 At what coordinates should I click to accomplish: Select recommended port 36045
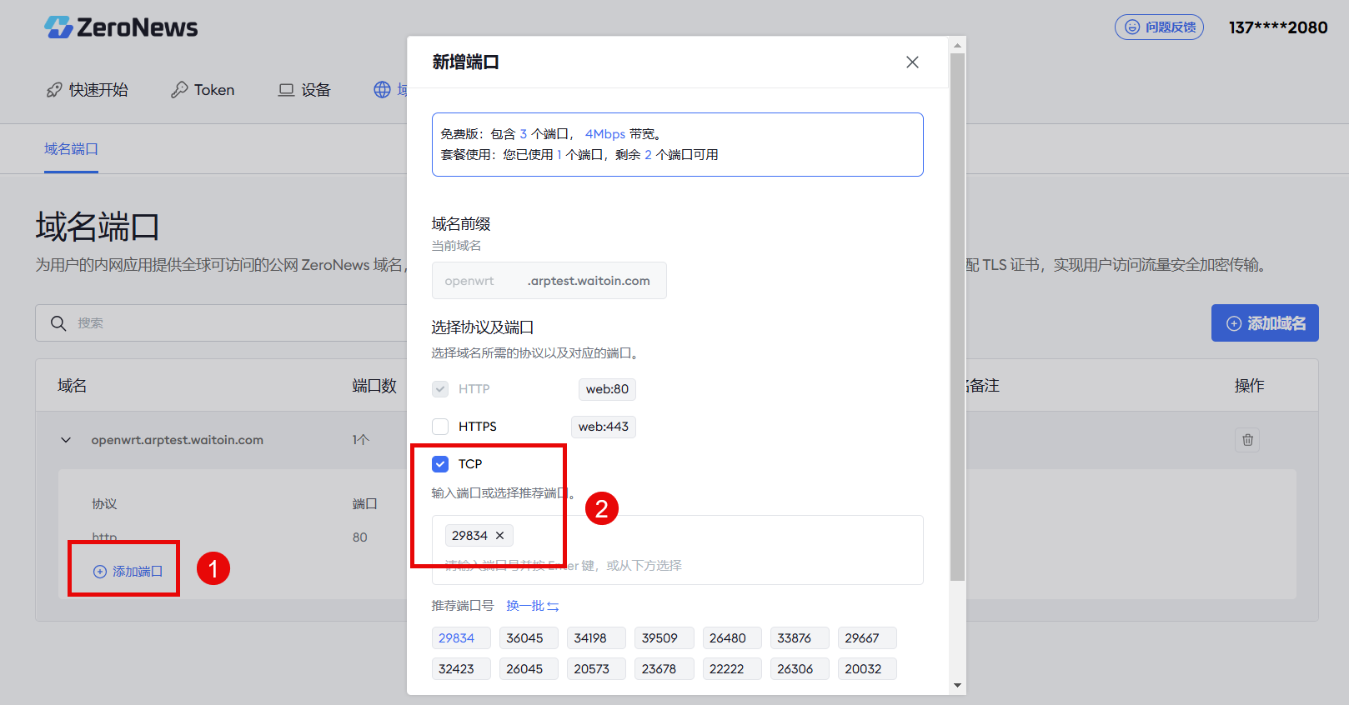coord(529,638)
